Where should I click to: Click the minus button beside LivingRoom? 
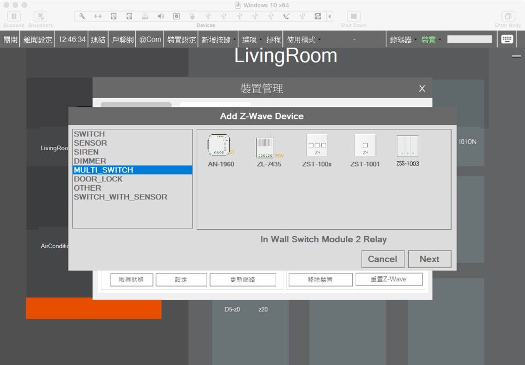(516, 56)
